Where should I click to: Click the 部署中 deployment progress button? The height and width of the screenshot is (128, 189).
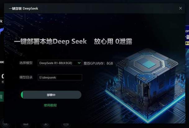click(51, 95)
